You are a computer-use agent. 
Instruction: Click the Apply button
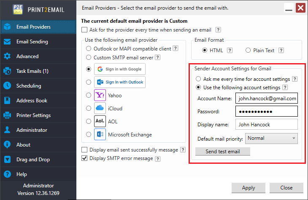click(x=248, y=188)
